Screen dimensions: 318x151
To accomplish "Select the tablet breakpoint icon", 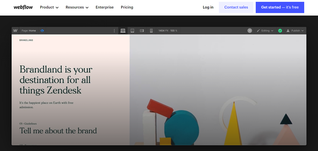I will click(x=132, y=31).
